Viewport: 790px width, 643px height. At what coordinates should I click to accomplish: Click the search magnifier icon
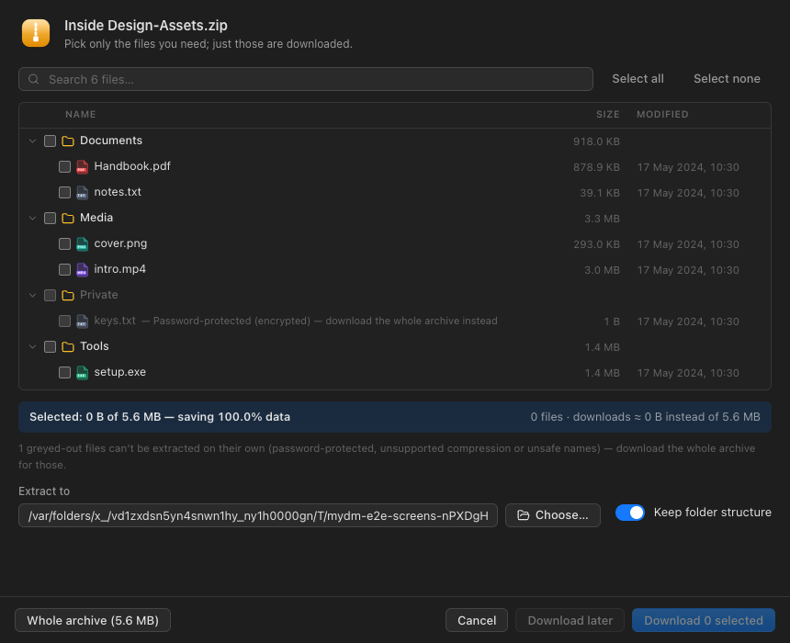34,79
